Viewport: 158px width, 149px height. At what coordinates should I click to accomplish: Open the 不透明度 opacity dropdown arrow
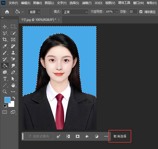116,12
